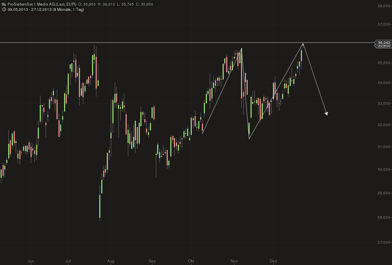Click the 27,000 price axis label
This screenshot has width=392, height=265.
coord(384,242)
